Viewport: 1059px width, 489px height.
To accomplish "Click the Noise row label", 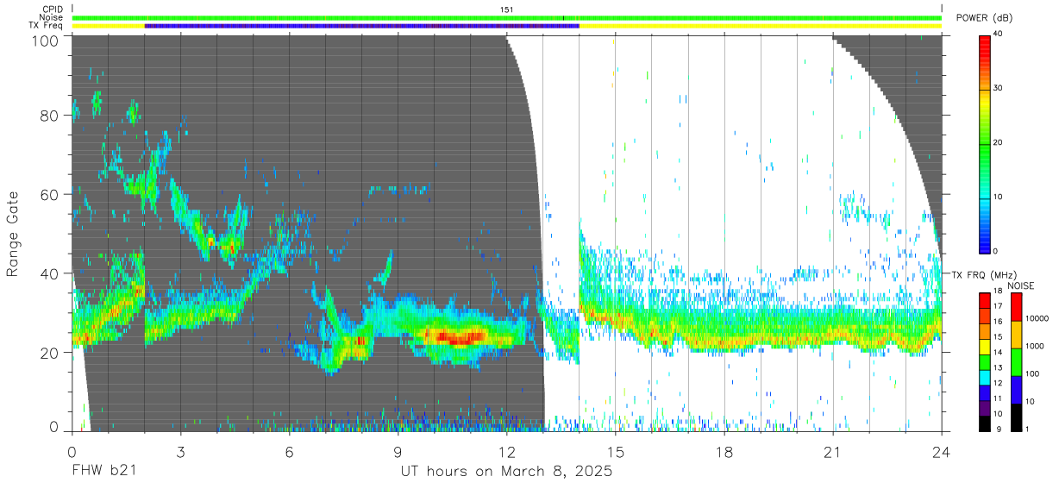I will point(51,17).
